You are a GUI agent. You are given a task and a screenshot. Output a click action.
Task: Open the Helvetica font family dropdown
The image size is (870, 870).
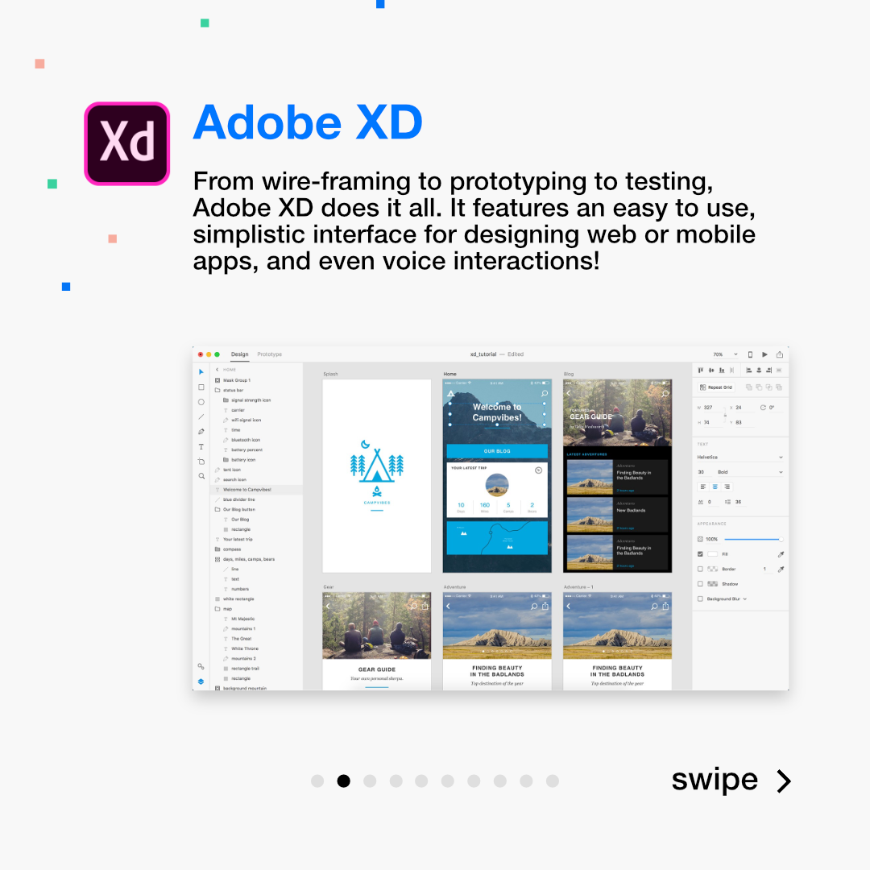[x=739, y=457]
